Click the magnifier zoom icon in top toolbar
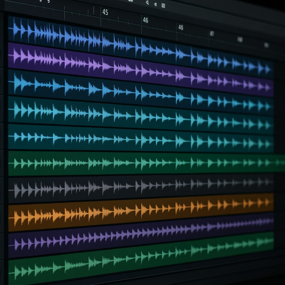 coord(147,3)
